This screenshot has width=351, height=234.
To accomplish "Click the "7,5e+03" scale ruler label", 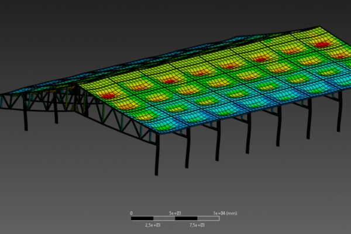I will (197, 225).
